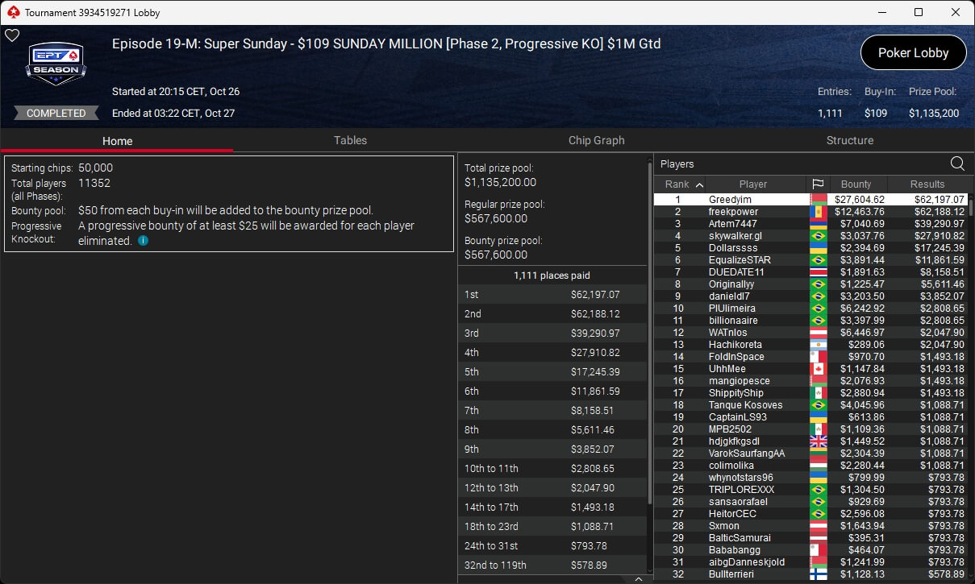Sort players by the Bounty column header
The height and width of the screenshot is (584, 975).
pyautogui.click(x=856, y=184)
